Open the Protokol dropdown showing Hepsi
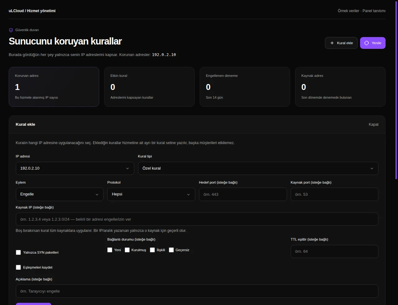The width and height of the screenshot is (398, 305). (151, 194)
